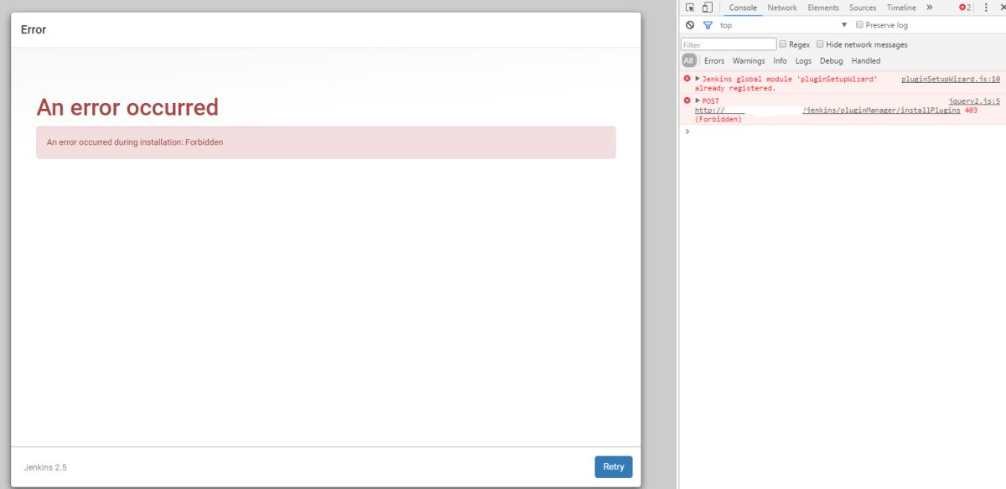Check the Regex filter option
1006x489 pixels.
click(x=783, y=44)
